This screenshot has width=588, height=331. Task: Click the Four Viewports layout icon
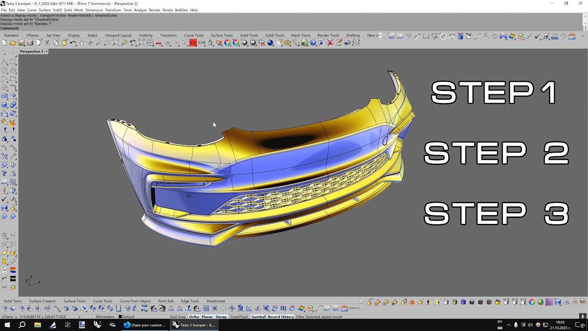tap(150, 43)
